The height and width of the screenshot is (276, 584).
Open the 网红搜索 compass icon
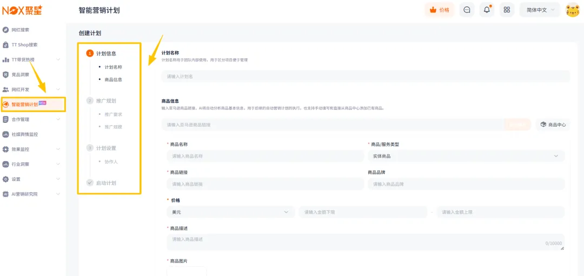[5, 30]
